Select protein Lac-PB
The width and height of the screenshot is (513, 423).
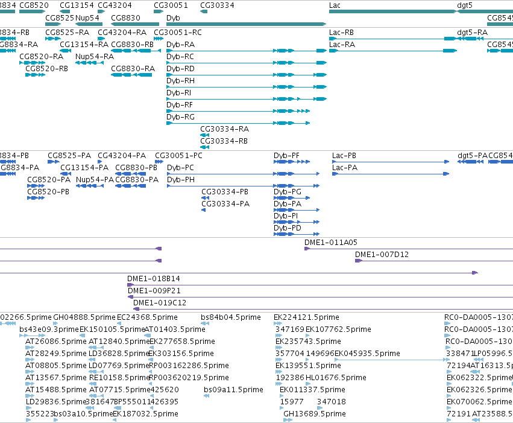point(344,156)
